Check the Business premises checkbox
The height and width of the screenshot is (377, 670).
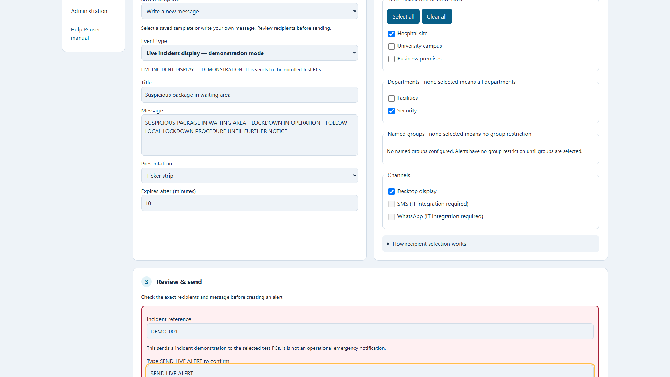pos(392,59)
